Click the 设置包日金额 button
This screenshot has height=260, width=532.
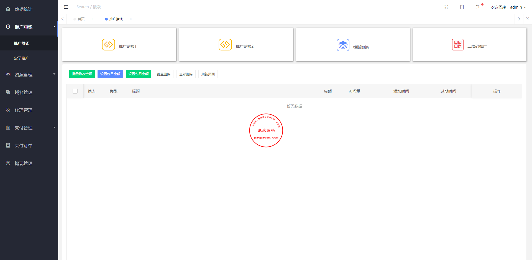click(x=110, y=74)
